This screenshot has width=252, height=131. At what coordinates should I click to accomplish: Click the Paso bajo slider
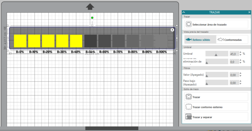coord(217,83)
